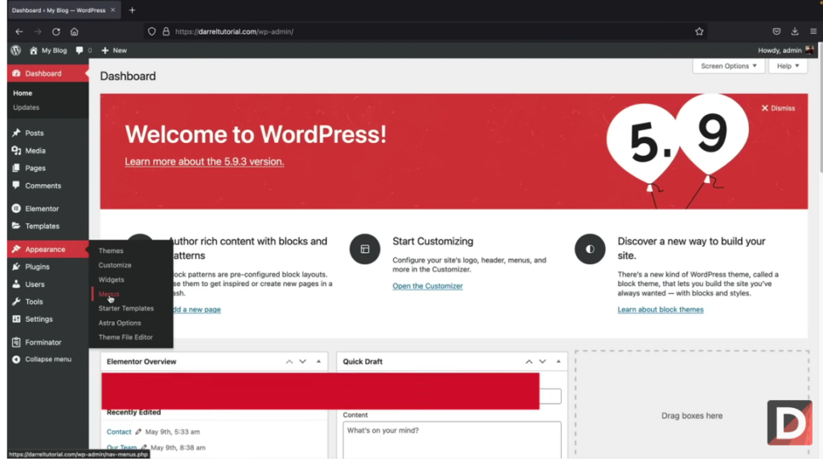Click Add a new page link
The width and height of the screenshot is (823, 465).
(196, 309)
